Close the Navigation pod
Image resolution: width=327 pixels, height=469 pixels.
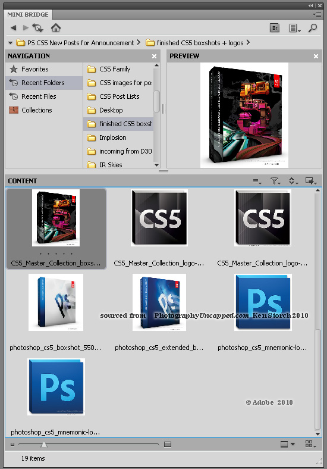pyautogui.click(x=154, y=56)
